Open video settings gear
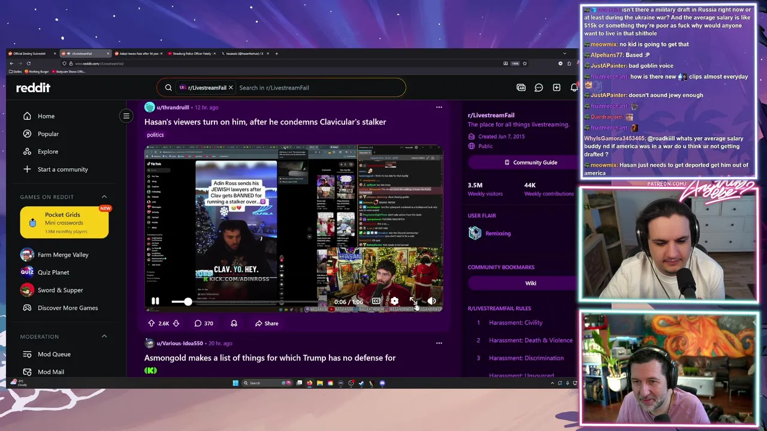767x431 pixels. [394, 302]
